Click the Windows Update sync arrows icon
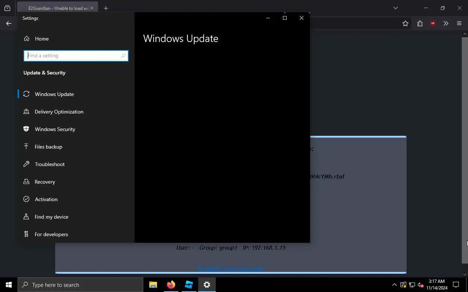This screenshot has height=292, width=468. click(26, 94)
